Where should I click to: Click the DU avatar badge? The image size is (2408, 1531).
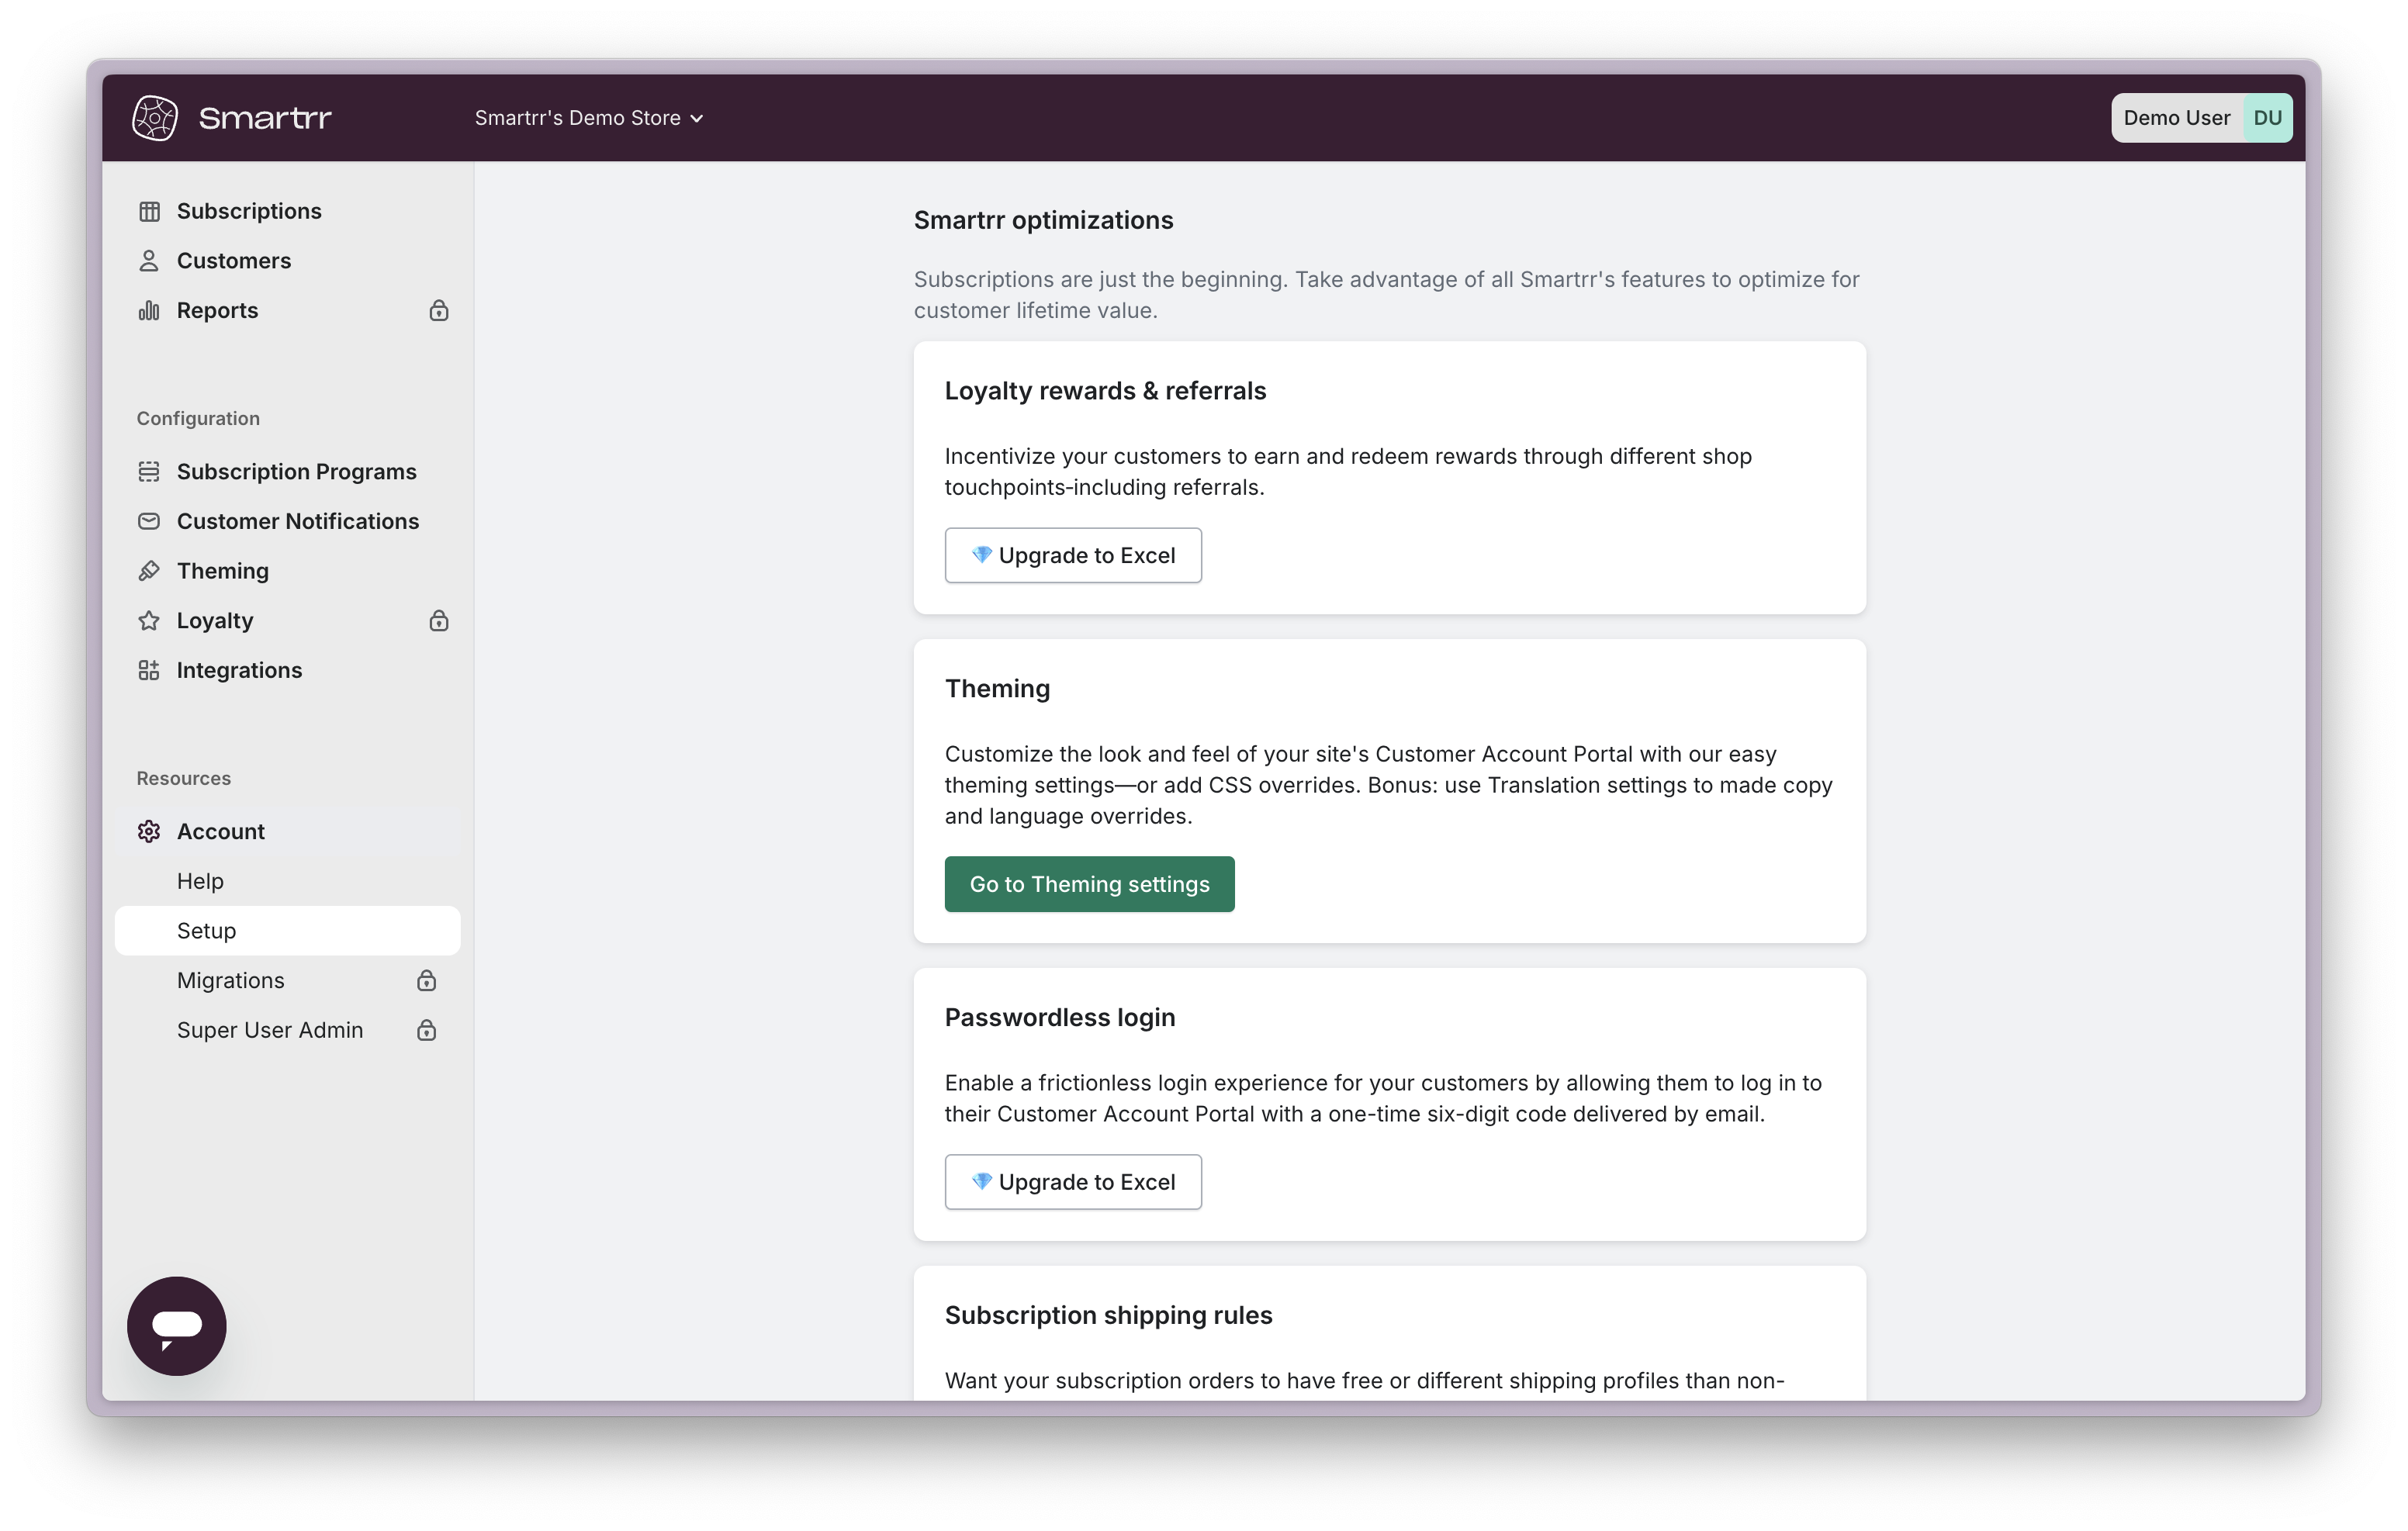(x=2267, y=118)
